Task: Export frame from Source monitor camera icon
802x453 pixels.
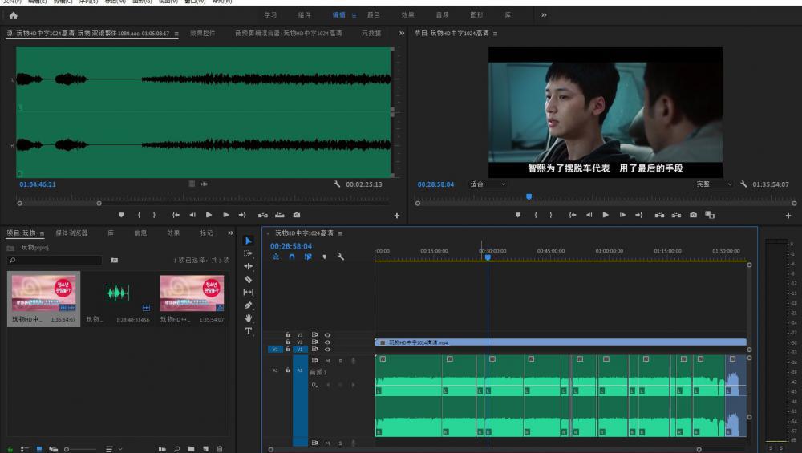Action: (x=297, y=215)
